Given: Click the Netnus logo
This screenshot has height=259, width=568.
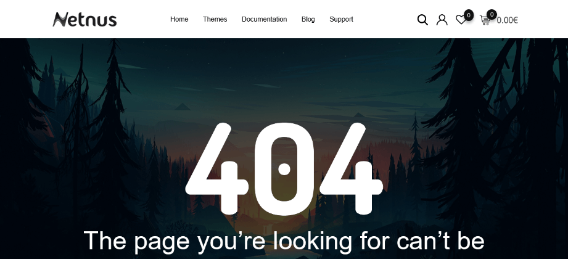Looking at the screenshot, I should pos(84,19).
